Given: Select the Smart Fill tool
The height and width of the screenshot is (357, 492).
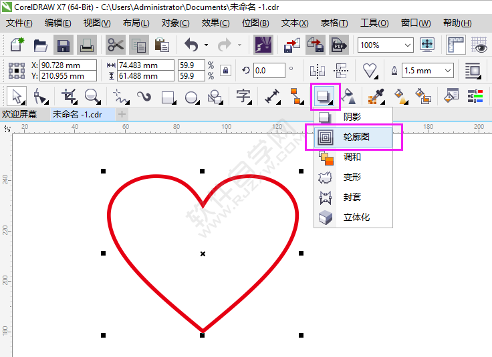Looking at the screenshot, I should (423, 97).
